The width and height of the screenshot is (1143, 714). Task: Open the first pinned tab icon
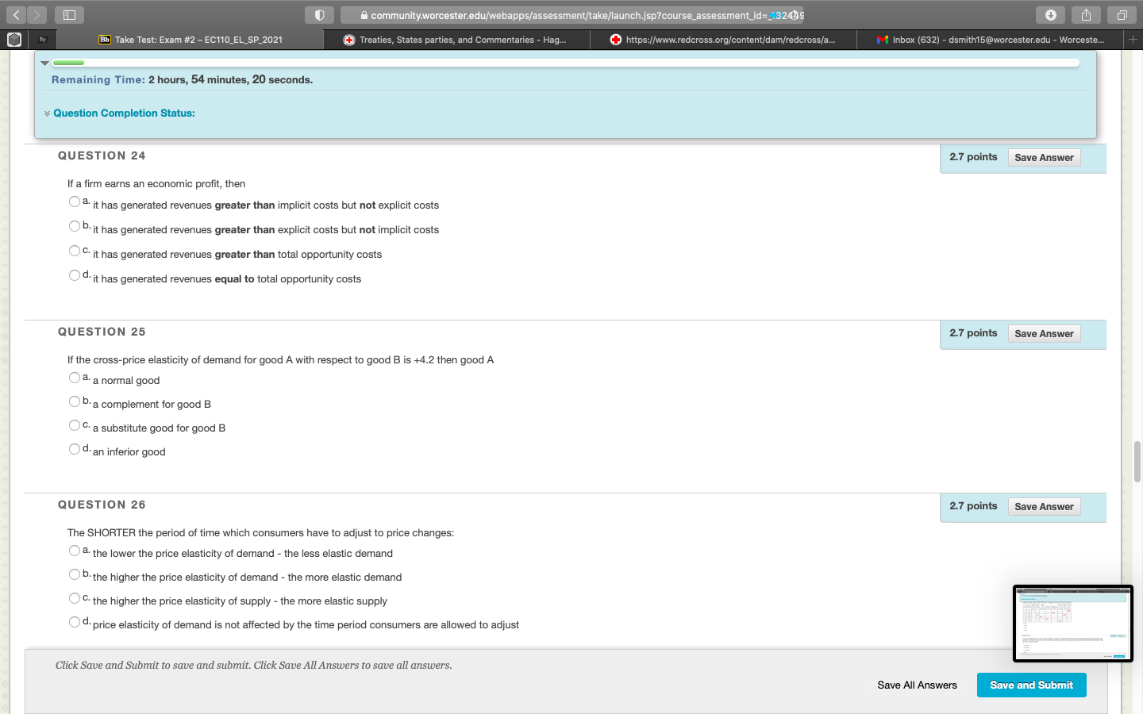pos(14,39)
